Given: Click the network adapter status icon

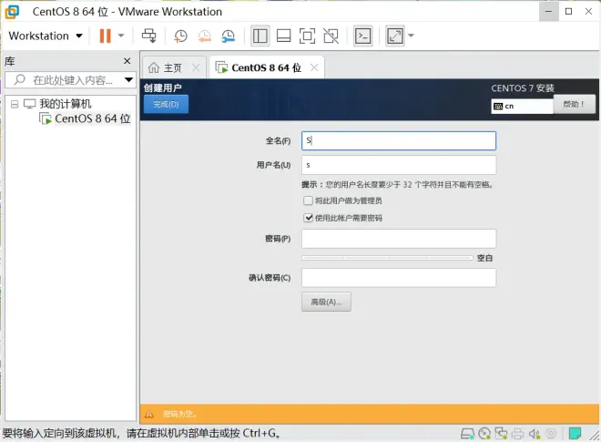Looking at the screenshot, I should (x=501, y=434).
